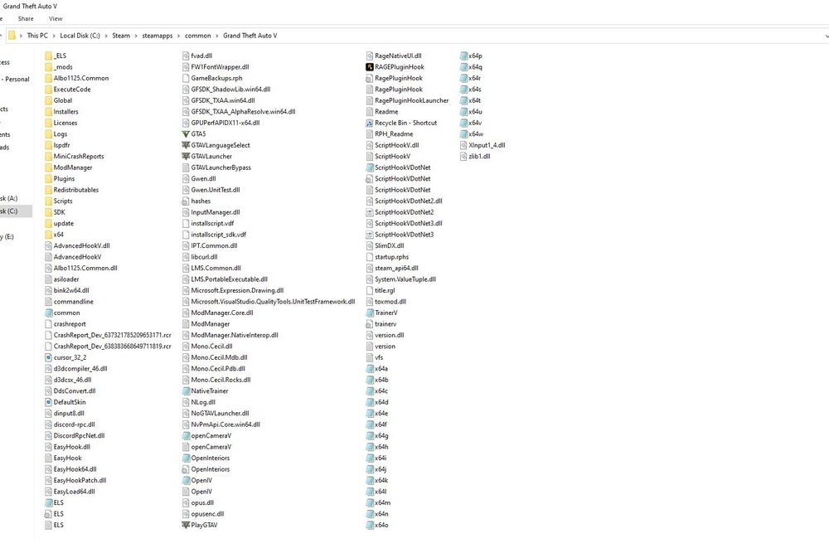Image resolution: width=829 pixels, height=548 pixels.
Task: Select Local Disk (C:) in the sidebar
Action: coord(14,211)
